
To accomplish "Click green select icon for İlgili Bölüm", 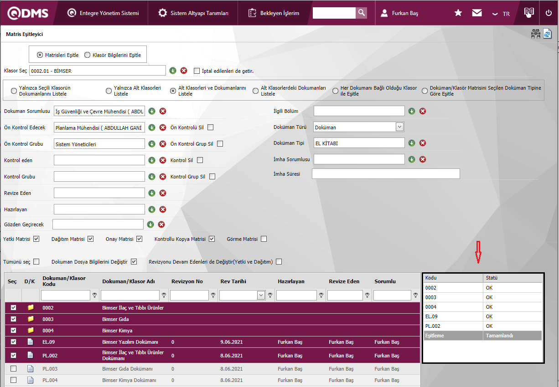I will point(411,111).
